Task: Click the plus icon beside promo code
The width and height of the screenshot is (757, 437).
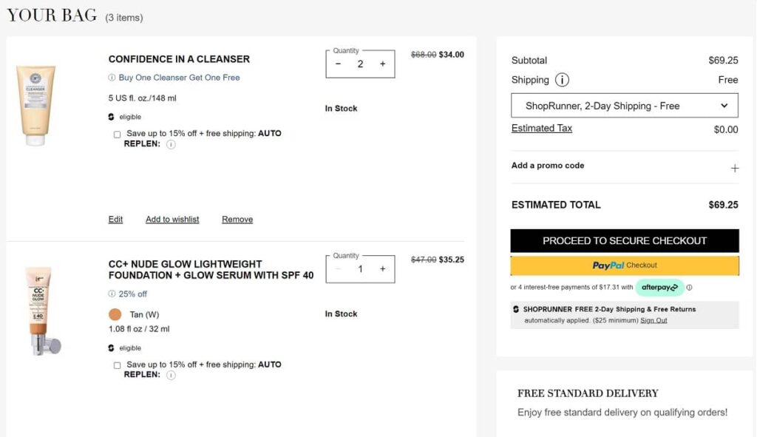Action: click(734, 169)
